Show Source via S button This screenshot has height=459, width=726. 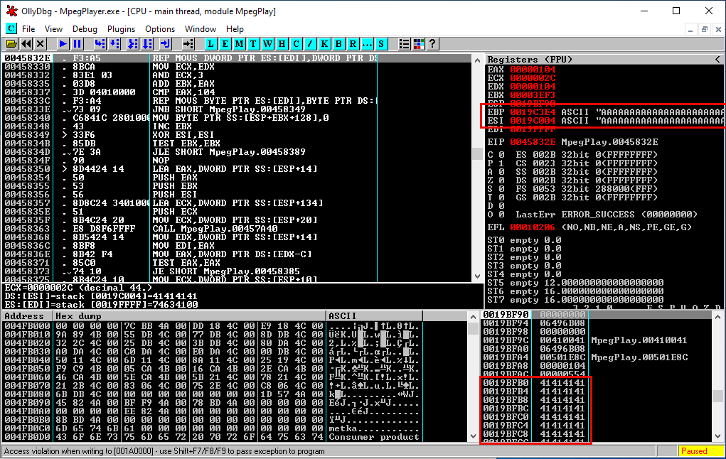tap(381, 44)
